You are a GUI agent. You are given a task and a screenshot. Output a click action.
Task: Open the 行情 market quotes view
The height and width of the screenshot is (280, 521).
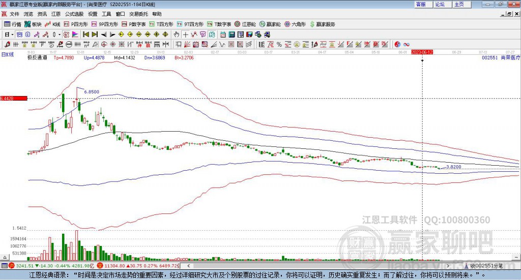click(x=13, y=24)
